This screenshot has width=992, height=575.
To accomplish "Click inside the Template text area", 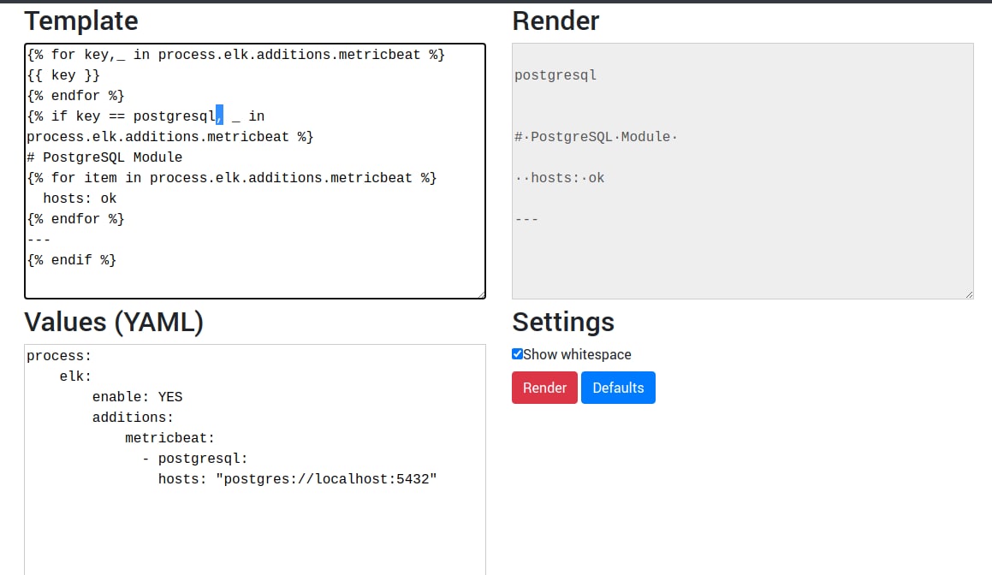I will [255, 171].
